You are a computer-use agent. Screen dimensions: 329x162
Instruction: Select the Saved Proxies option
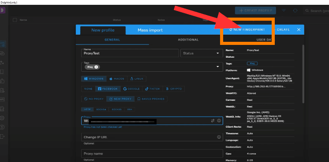click(151, 99)
